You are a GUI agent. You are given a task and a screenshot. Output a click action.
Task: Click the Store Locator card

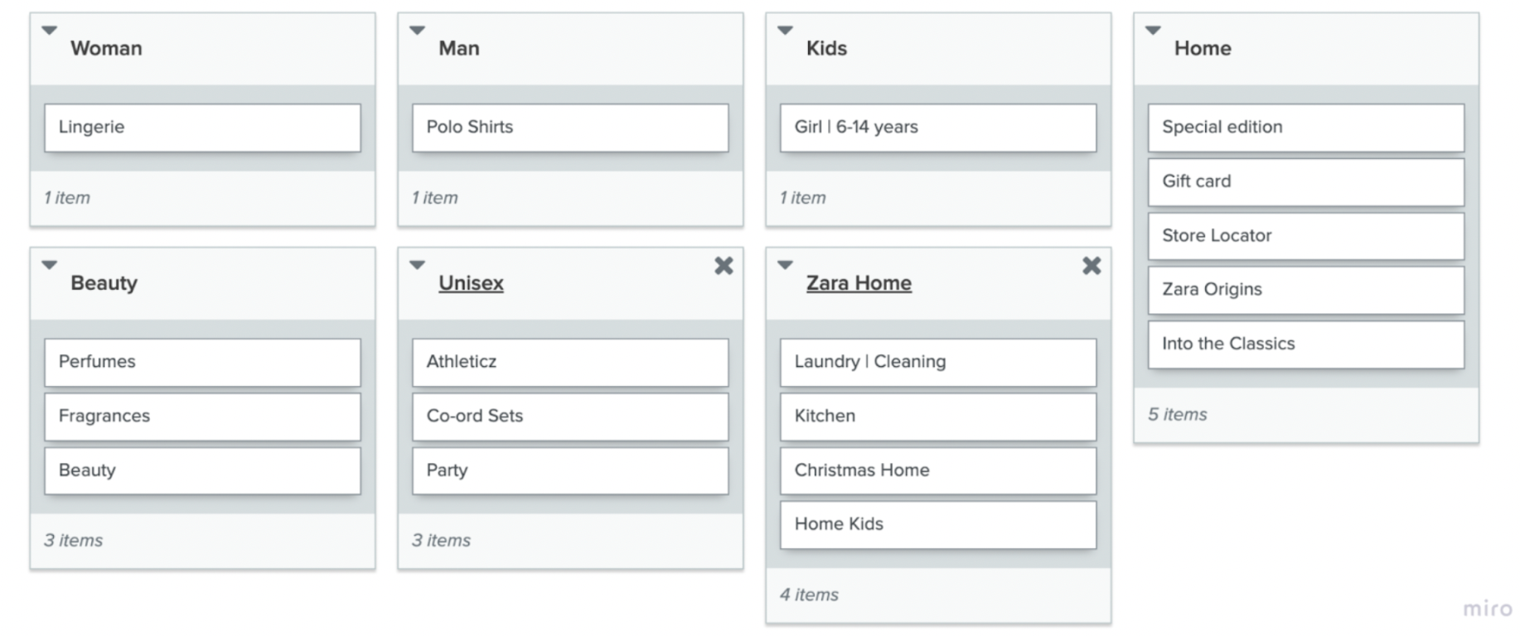[x=1305, y=236]
